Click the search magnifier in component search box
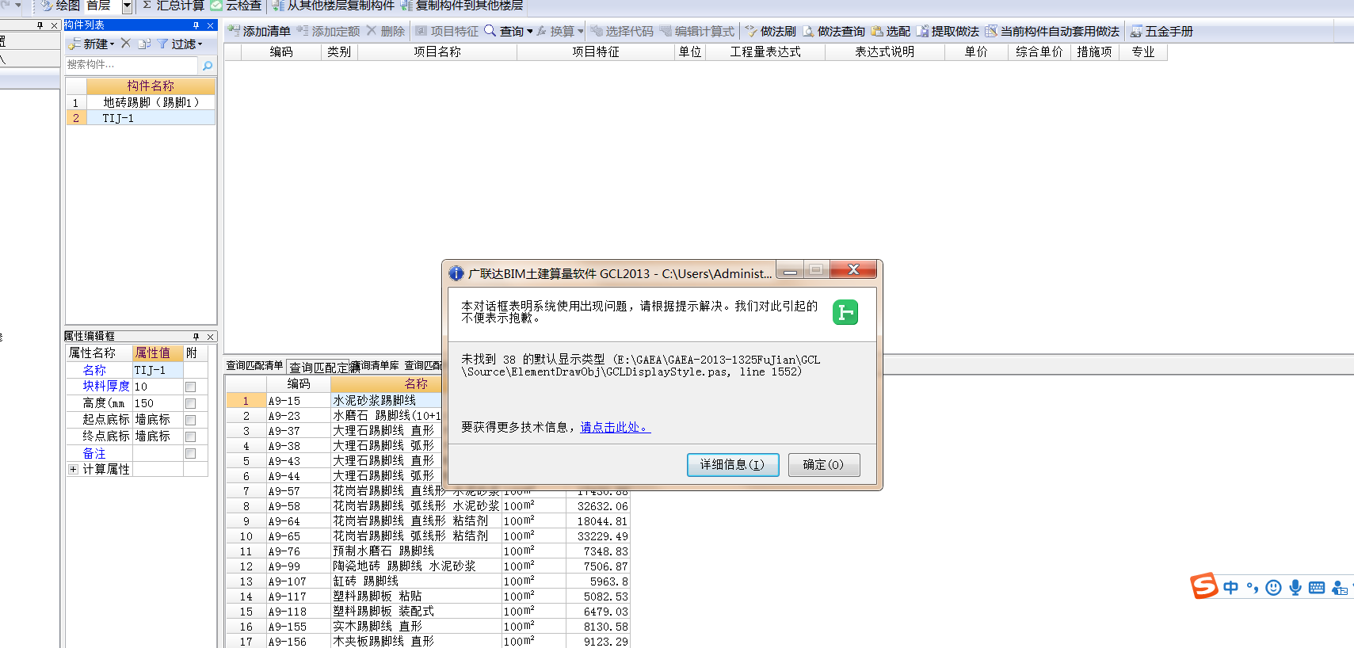 click(208, 65)
